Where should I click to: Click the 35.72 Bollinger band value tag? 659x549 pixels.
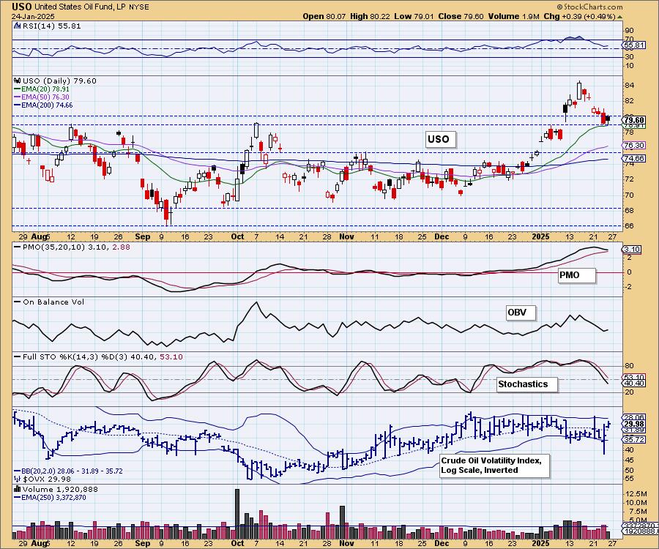click(635, 440)
